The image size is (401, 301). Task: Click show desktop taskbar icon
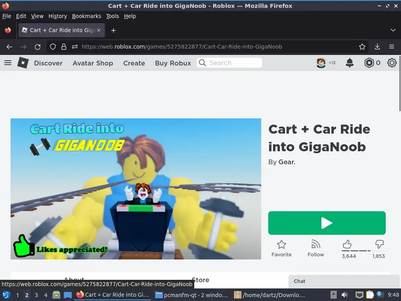tap(67, 295)
